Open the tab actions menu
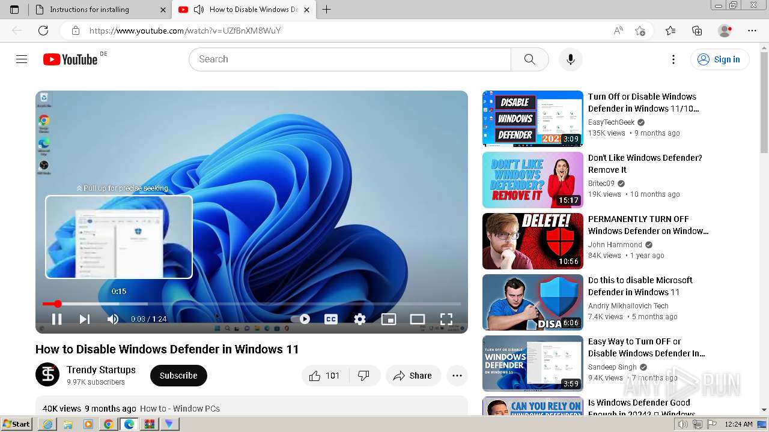The width and height of the screenshot is (769, 432). pyautogui.click(x=14, y=10)
